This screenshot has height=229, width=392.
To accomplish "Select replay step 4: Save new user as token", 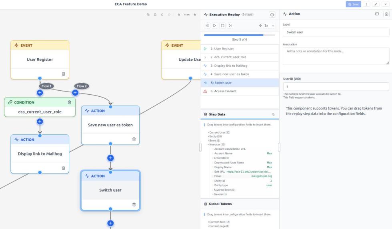I will pos(240,74).
